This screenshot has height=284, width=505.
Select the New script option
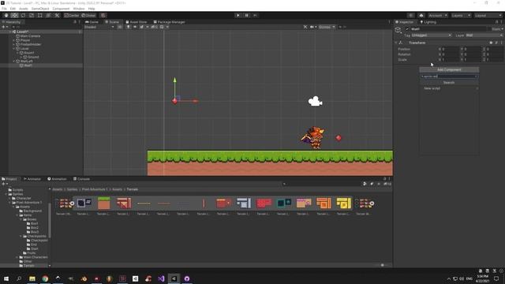tap(449, 88)
